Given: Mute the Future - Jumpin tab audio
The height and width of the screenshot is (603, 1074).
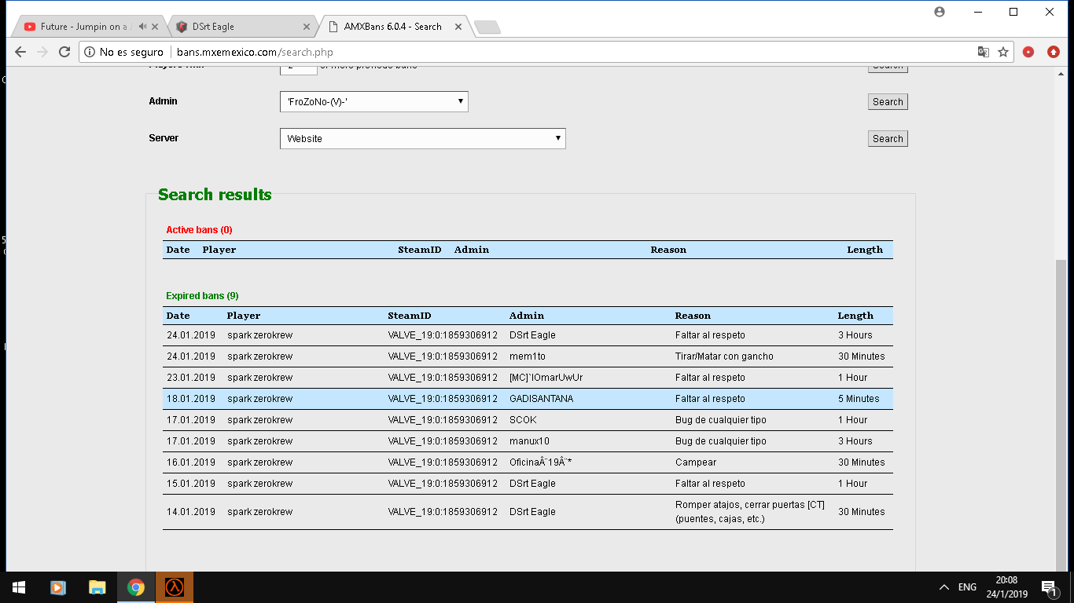Looking at the screenshot, I should tap(142, 27).
